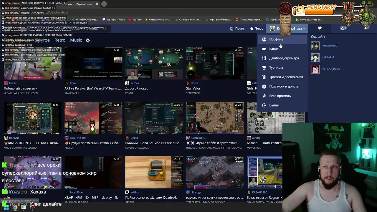Open streamer aDant's channel name

(x=256, y=138)
